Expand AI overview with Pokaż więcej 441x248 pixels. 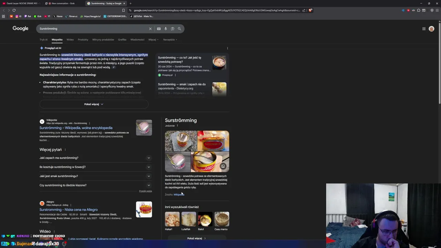click(x=94, y=104)
